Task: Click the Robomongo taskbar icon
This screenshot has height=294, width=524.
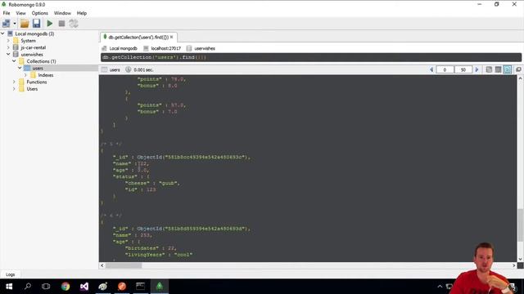Action: point(160,287)
